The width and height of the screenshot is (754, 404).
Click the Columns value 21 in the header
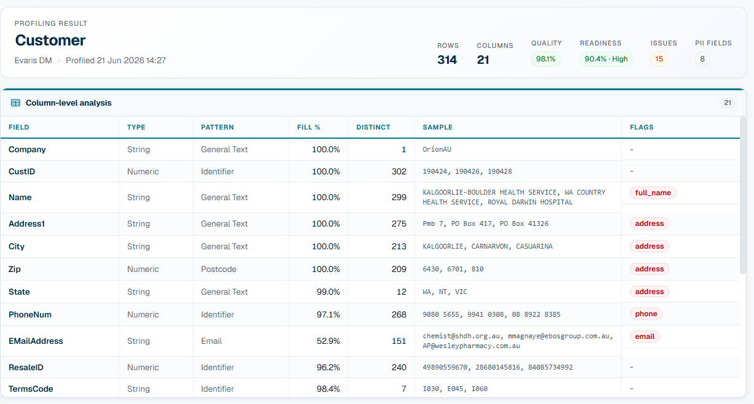483,60
